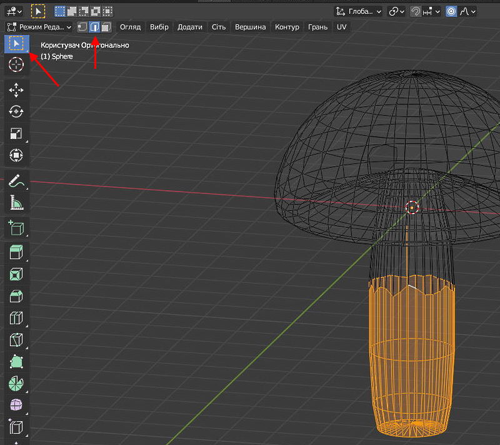Open the Контур menu

(287, 27)
